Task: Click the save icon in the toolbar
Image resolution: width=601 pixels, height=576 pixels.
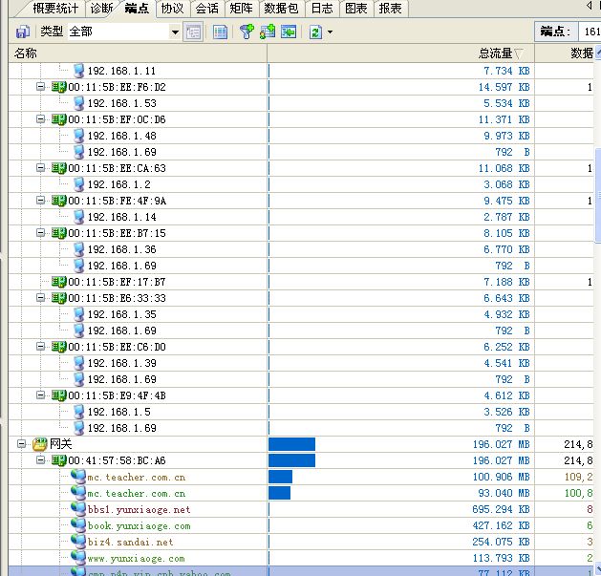Action: pos(22,32)
